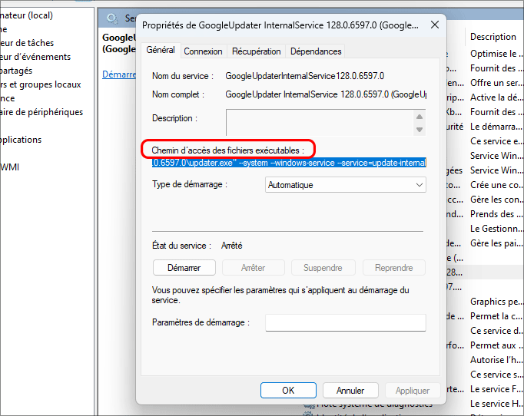Viewport: 524px width, 416px height.
Task: Close the GoogleUpdater properties dialog
Action: point(436,25)
